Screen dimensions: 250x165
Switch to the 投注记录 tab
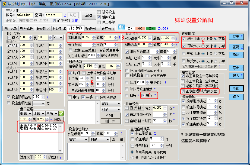click(10, 28)
